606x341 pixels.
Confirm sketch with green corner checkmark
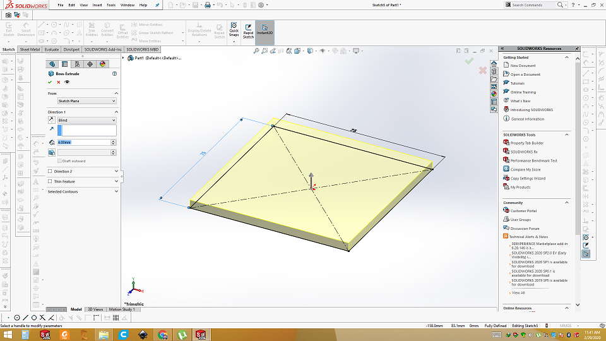[469, 61]
